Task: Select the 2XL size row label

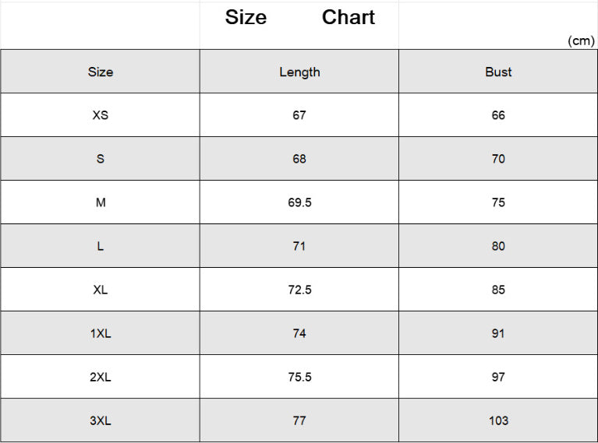Action: click(x=101, y=377)
